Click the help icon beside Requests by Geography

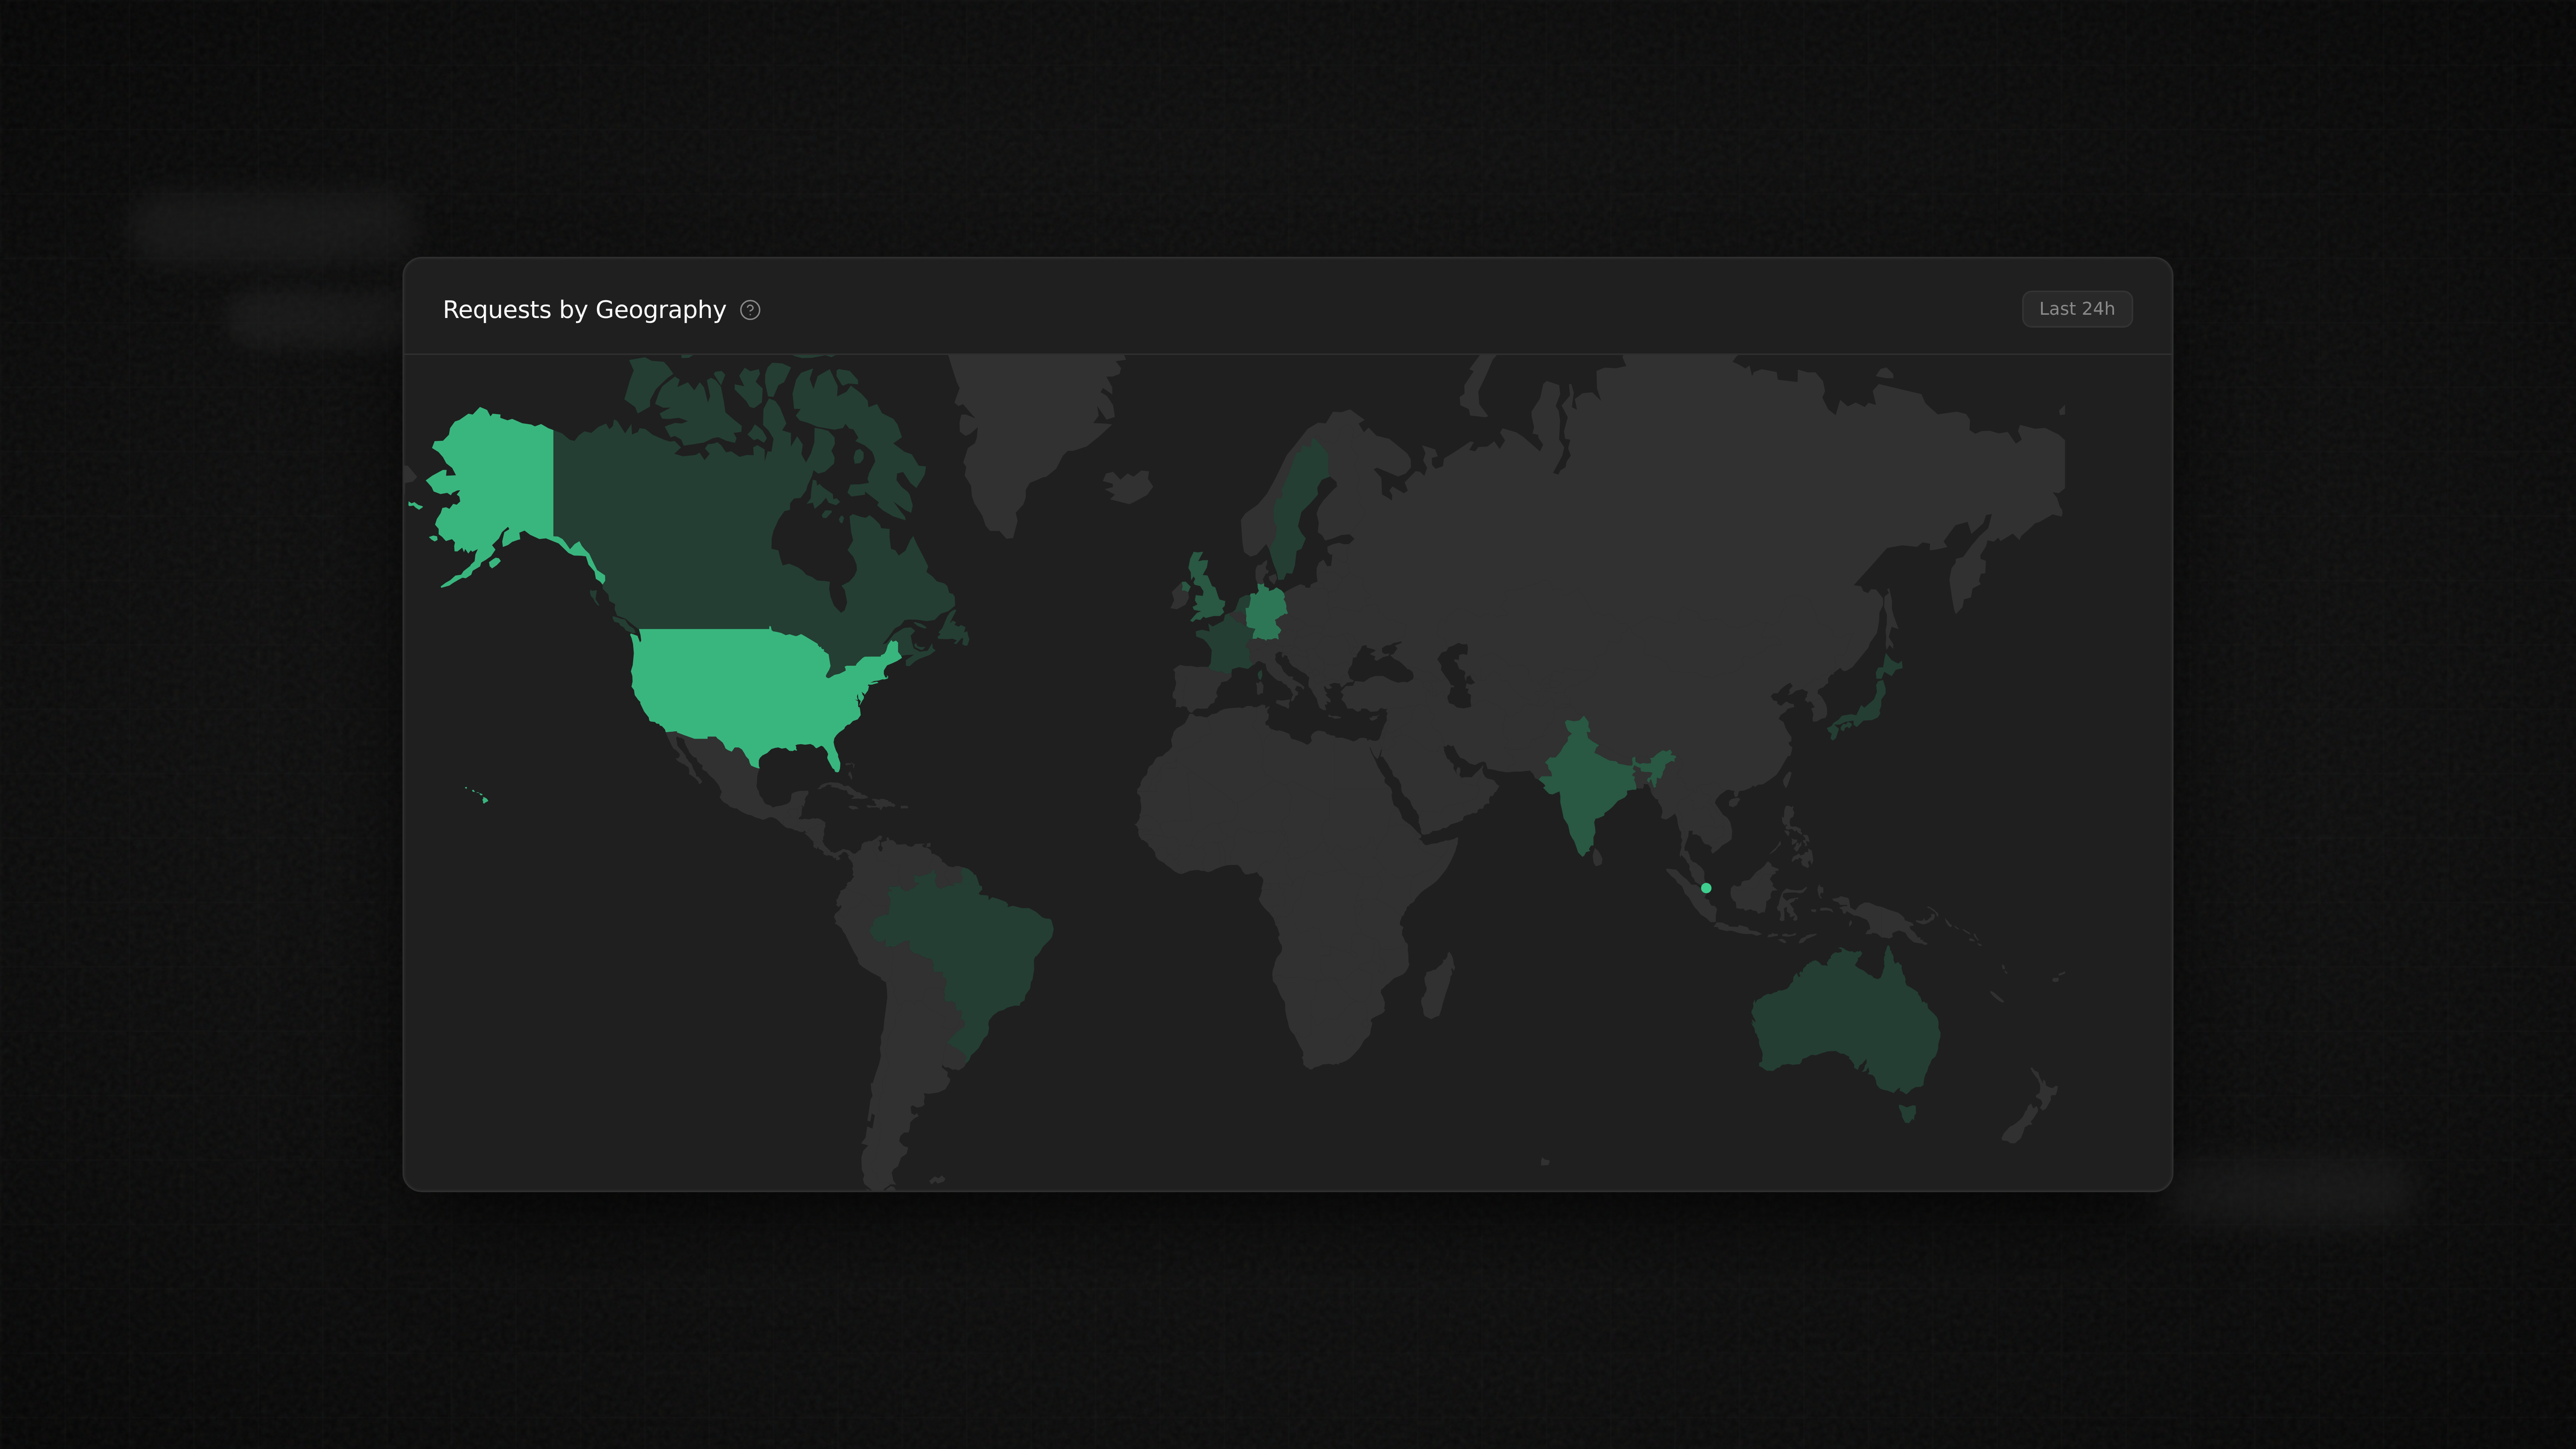(x=750, y=310)
